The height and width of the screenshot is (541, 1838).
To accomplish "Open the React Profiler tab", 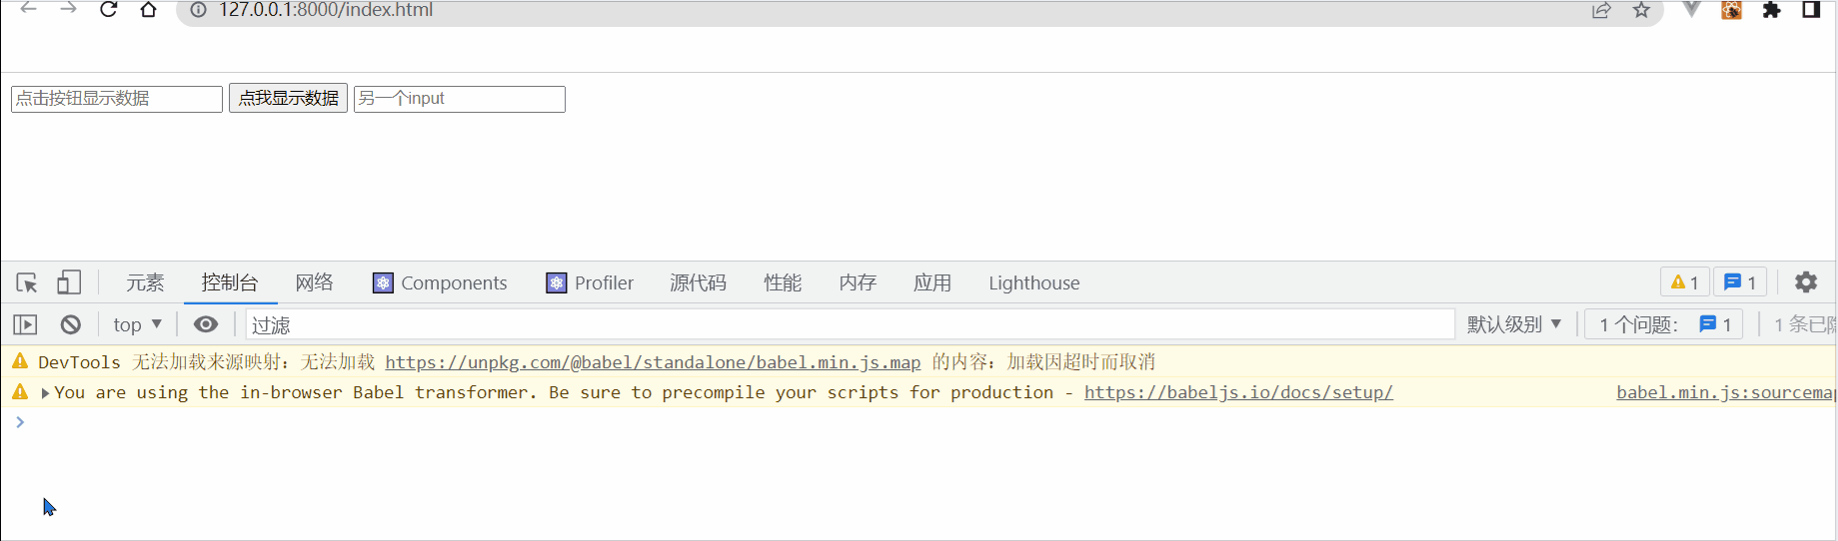I will point(590,282).
